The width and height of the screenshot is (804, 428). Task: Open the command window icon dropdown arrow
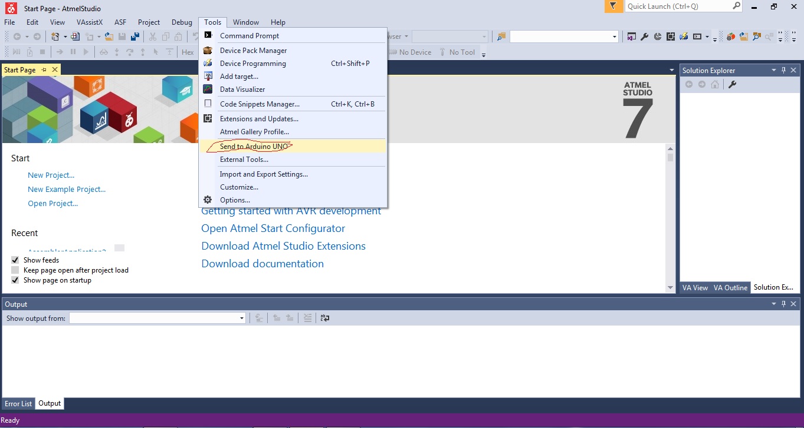707,37
